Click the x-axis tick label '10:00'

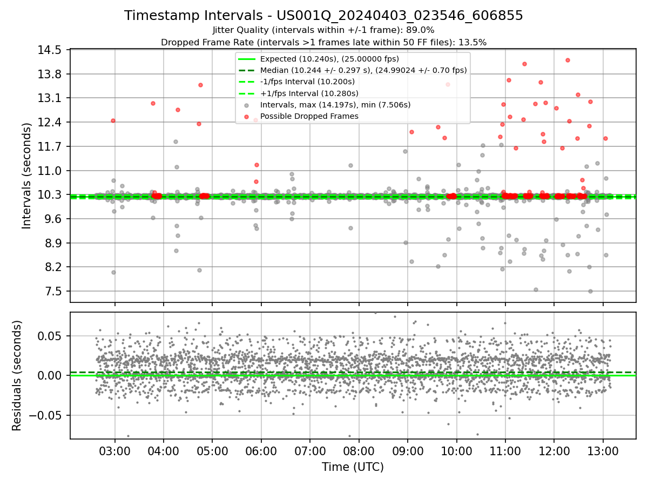(456, 451)
